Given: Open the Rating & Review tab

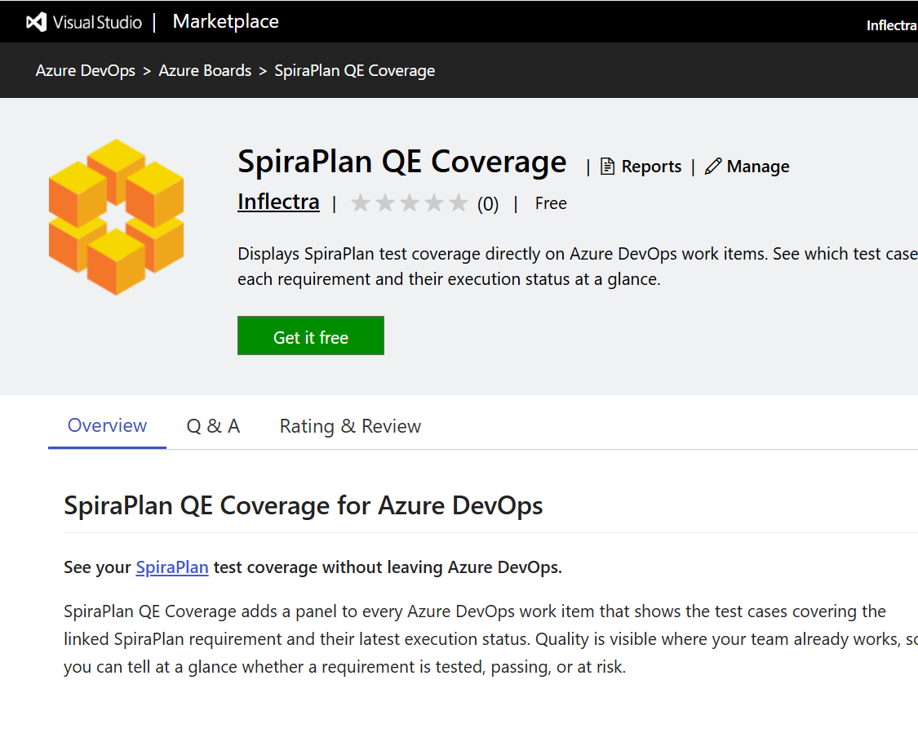Looking at the screenshot, I should pos(350,426).
